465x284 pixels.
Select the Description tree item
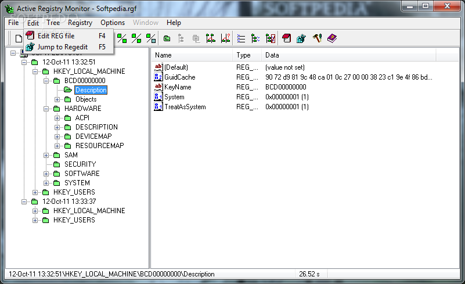coord(91,90)
